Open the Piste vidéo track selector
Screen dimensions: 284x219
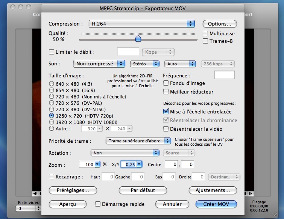28,208
